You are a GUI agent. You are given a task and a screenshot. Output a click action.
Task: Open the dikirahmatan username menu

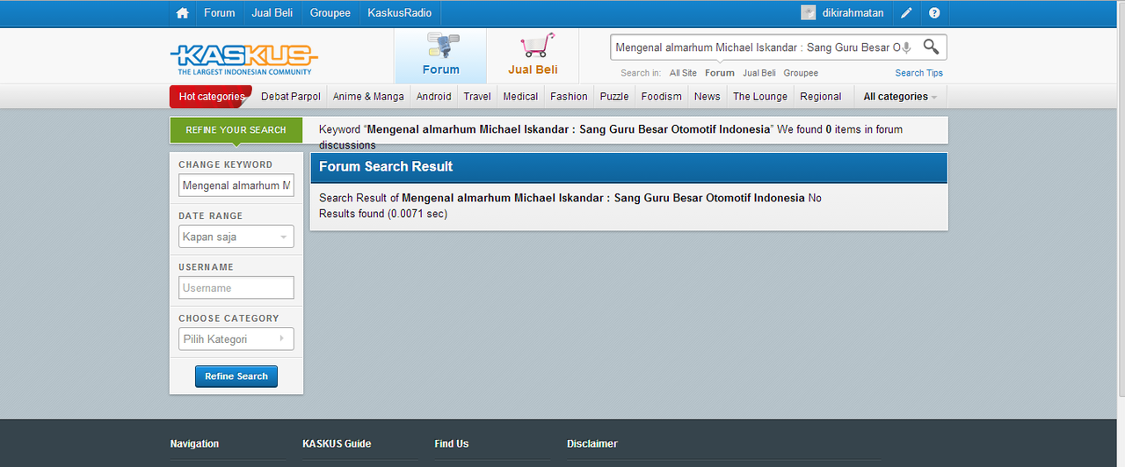853,13
